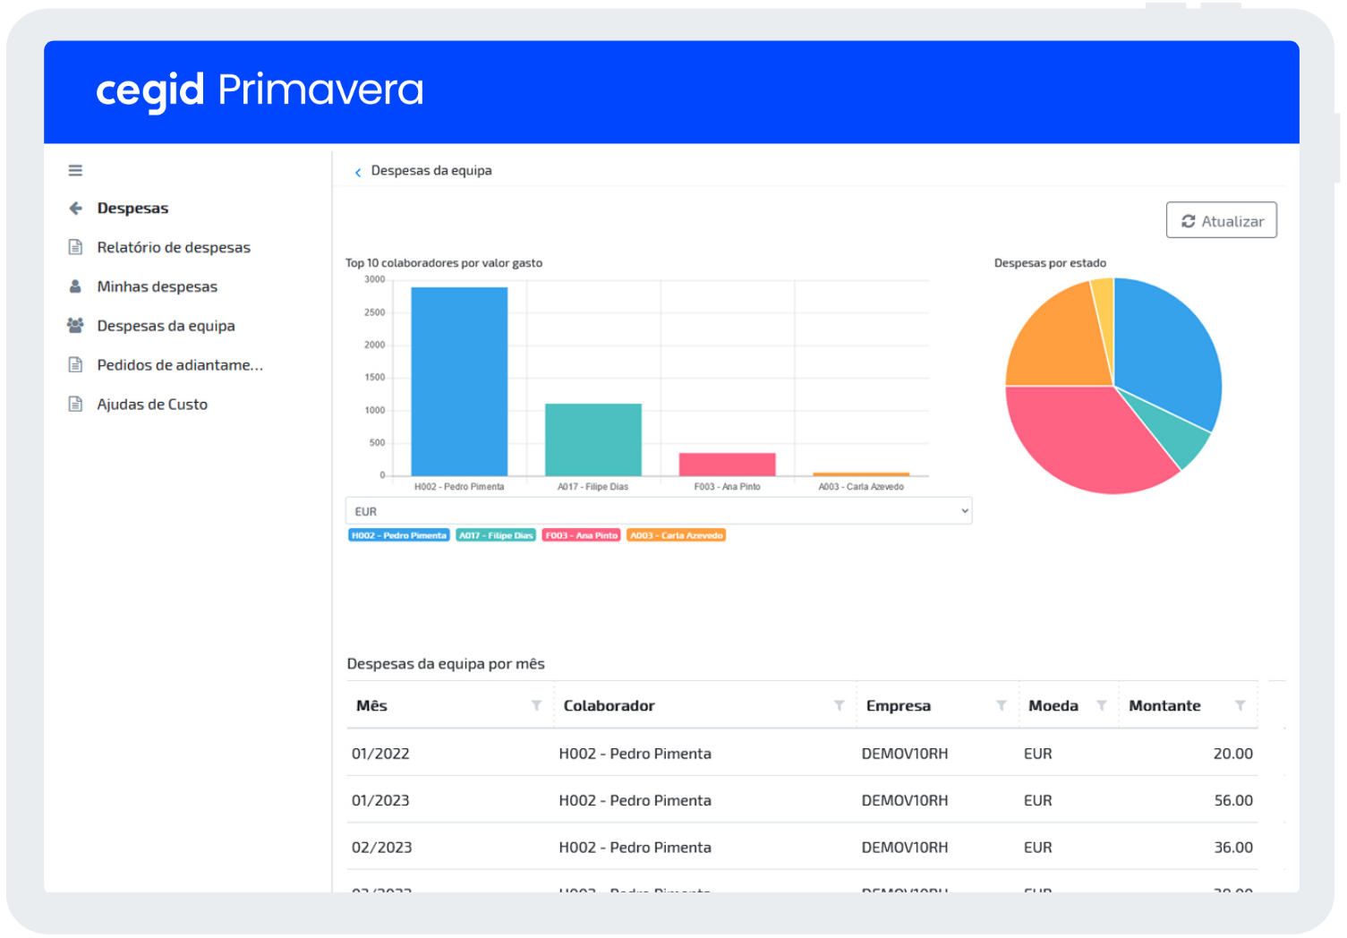Click the Atualizar button
This screenshot has height=938, width=1347.
point(1221,220)
